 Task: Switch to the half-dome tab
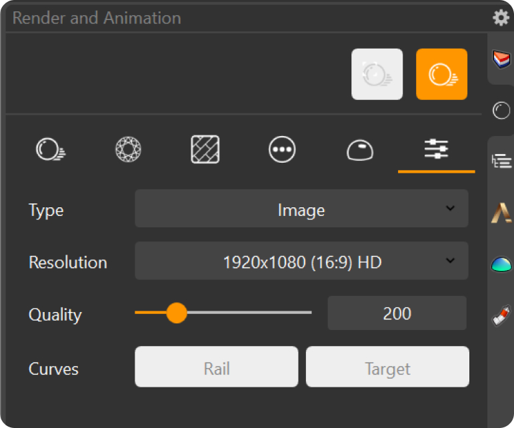[360, 150]
